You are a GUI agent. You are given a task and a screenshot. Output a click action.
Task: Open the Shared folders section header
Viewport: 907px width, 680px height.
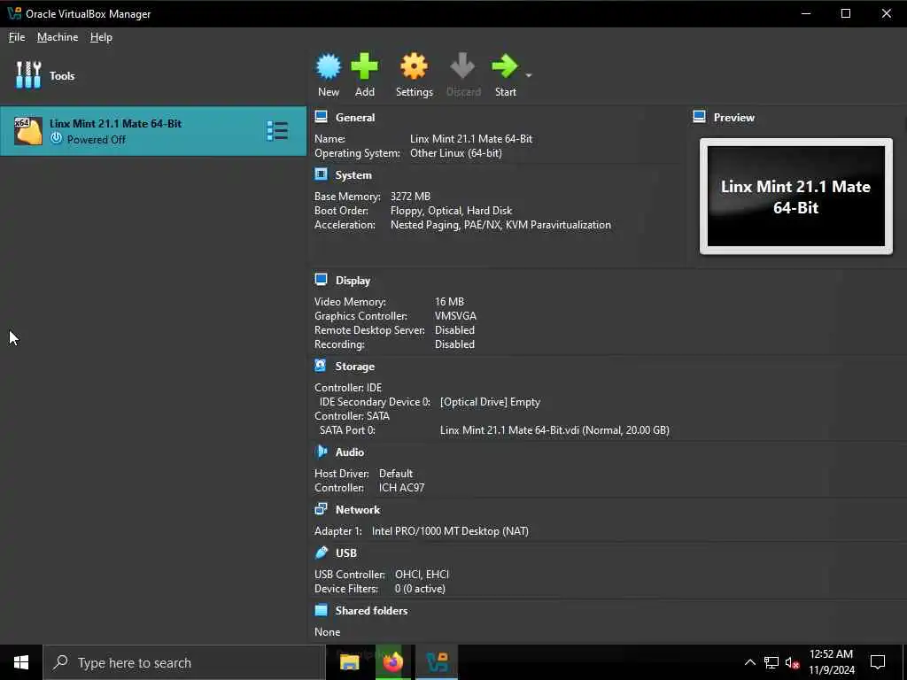point(371,611)
